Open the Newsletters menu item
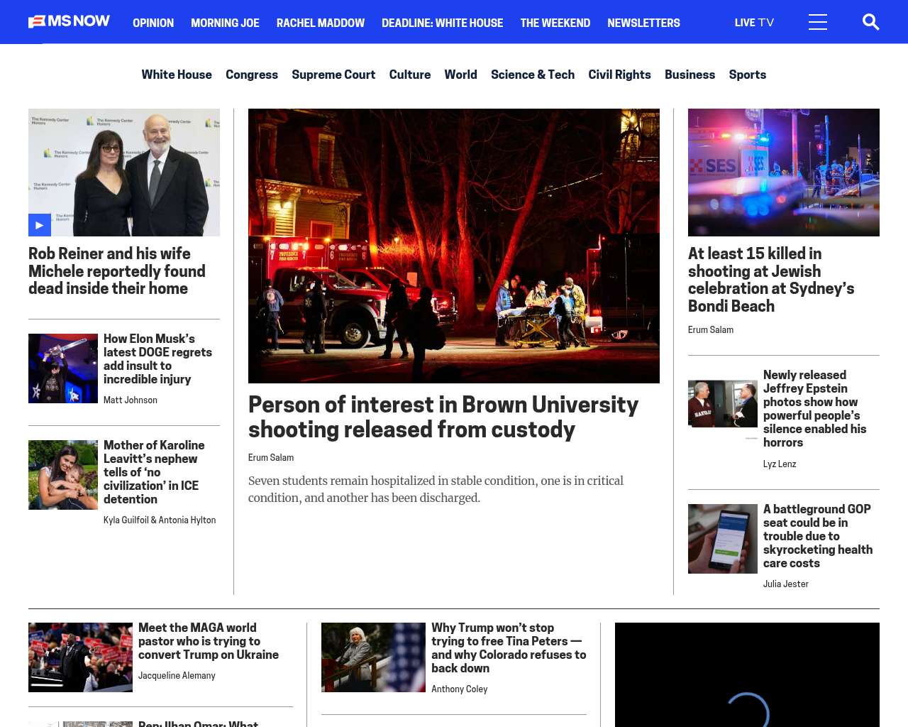This screenshot has height=727, width=908. pyautogui.click(x=643, y=23)
